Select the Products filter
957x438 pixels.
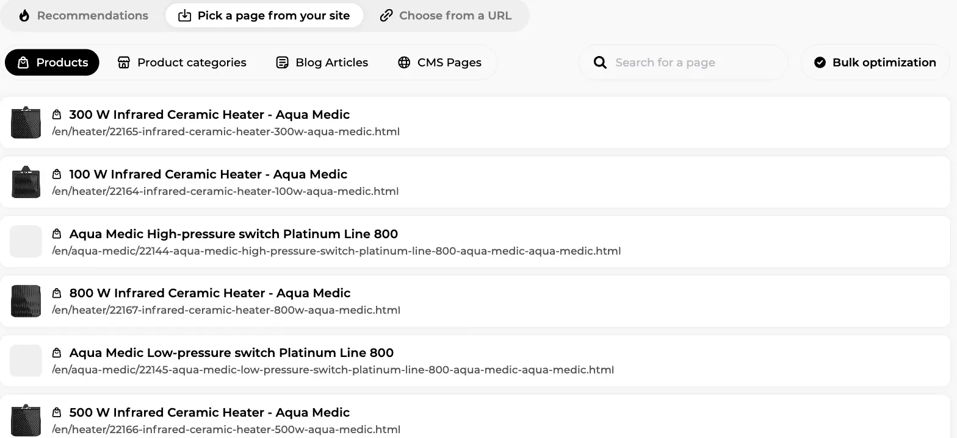pyautogui.click(x=52, y=62)
